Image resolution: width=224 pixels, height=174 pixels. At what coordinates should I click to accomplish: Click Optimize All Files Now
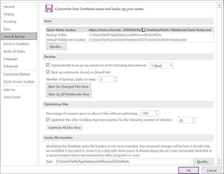click(65, 128)
